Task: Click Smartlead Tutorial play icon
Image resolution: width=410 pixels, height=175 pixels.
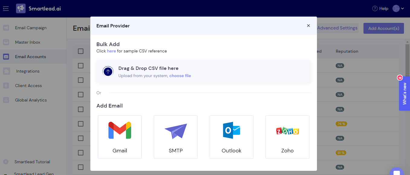Action: (x=6, y=162)
